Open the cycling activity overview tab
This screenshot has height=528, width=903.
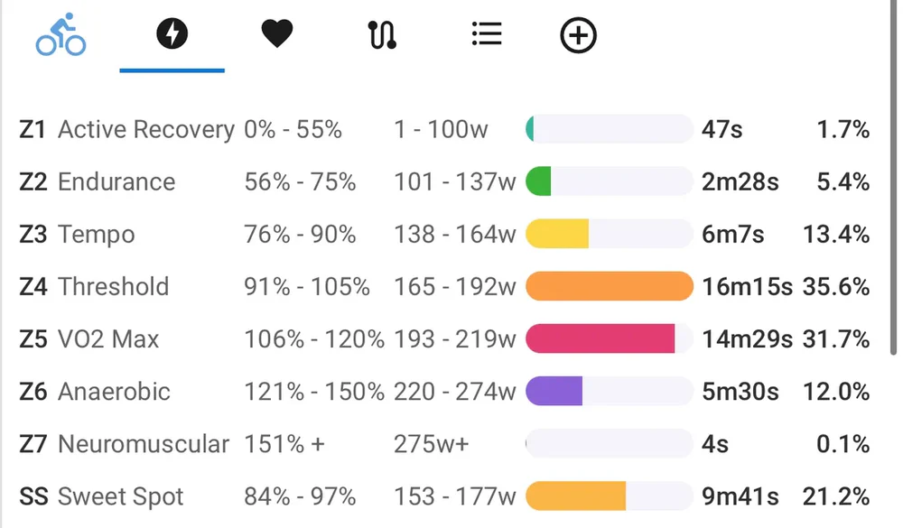61,36
